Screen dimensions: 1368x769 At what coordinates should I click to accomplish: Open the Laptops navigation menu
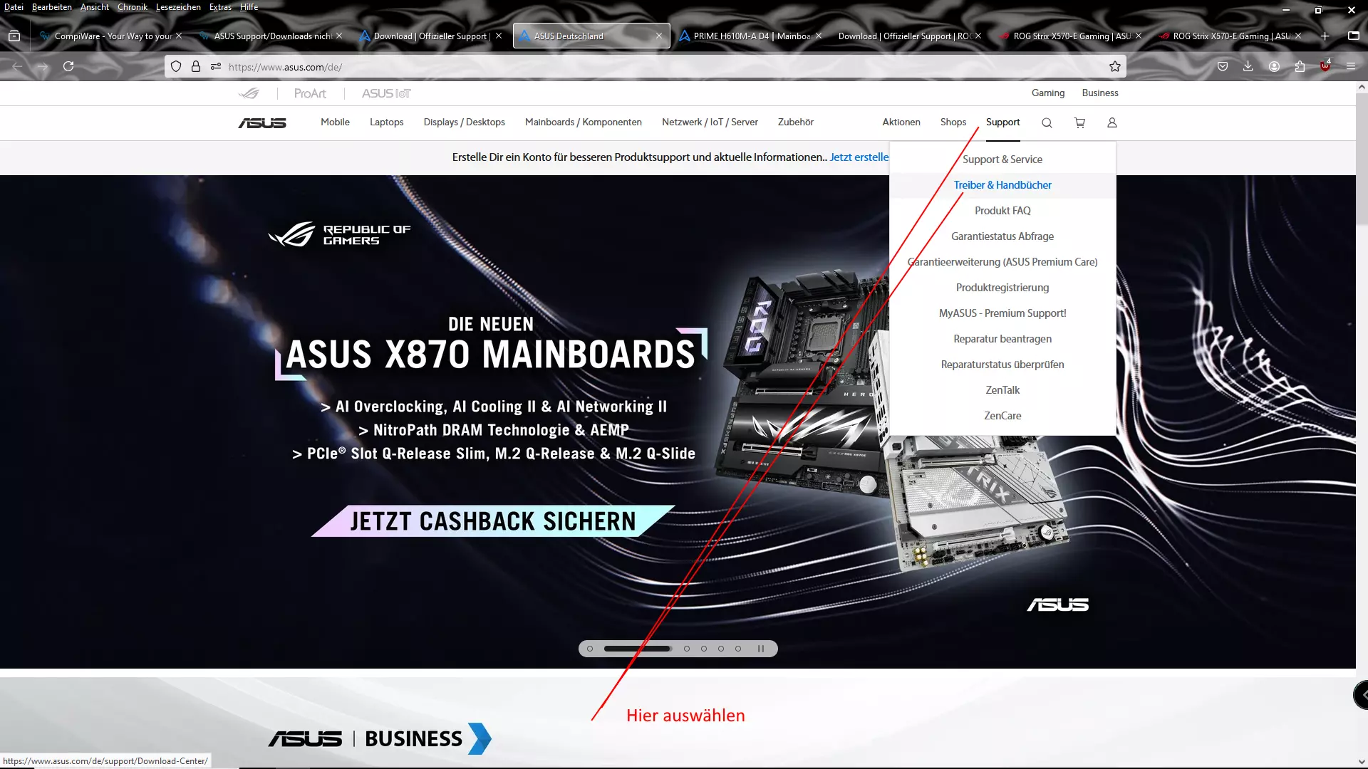click(387, 122)
